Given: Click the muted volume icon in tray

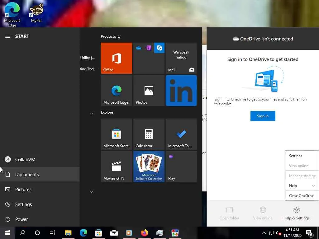Looking at the screenshot, I should (x=279, y=233).
